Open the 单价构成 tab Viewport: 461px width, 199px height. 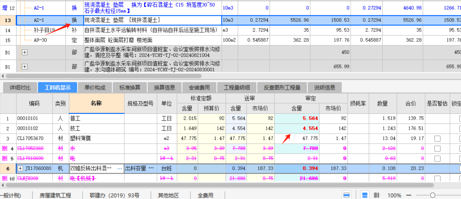click(x=95, y=88)
